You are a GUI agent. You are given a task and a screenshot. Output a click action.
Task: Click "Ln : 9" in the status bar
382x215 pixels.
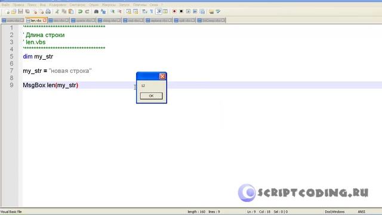tap(251, 211)
